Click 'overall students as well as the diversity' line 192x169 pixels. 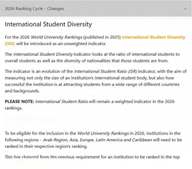[x=86, y=61]
